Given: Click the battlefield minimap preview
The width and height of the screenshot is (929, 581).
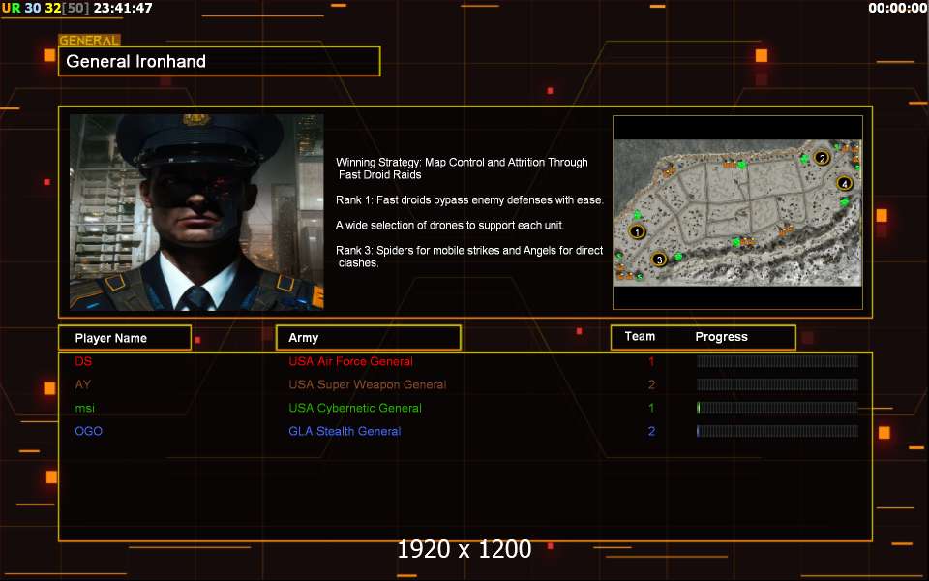Looking at the screenshot, I should 737,212.
